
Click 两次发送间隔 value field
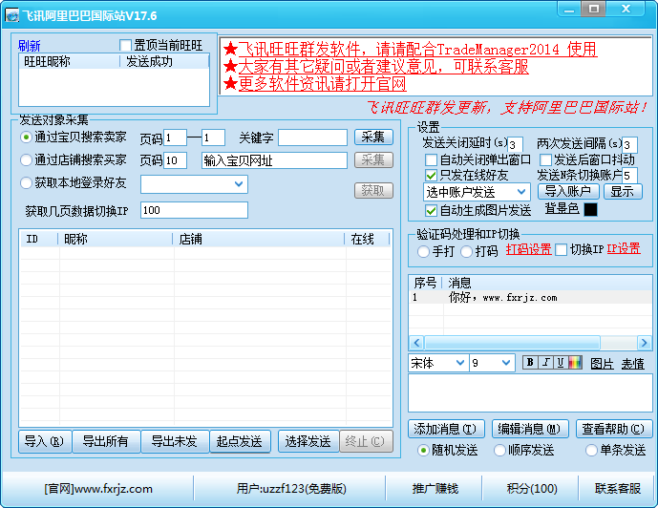click(x=629, y=145)
